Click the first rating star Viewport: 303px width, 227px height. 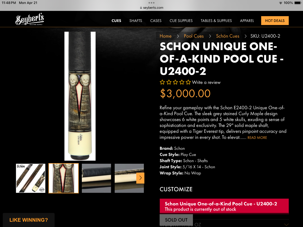click(162, 82)
